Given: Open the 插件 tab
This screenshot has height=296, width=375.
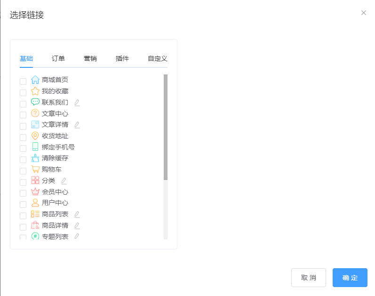Looking at the screenshot, I should pos(122,58).
